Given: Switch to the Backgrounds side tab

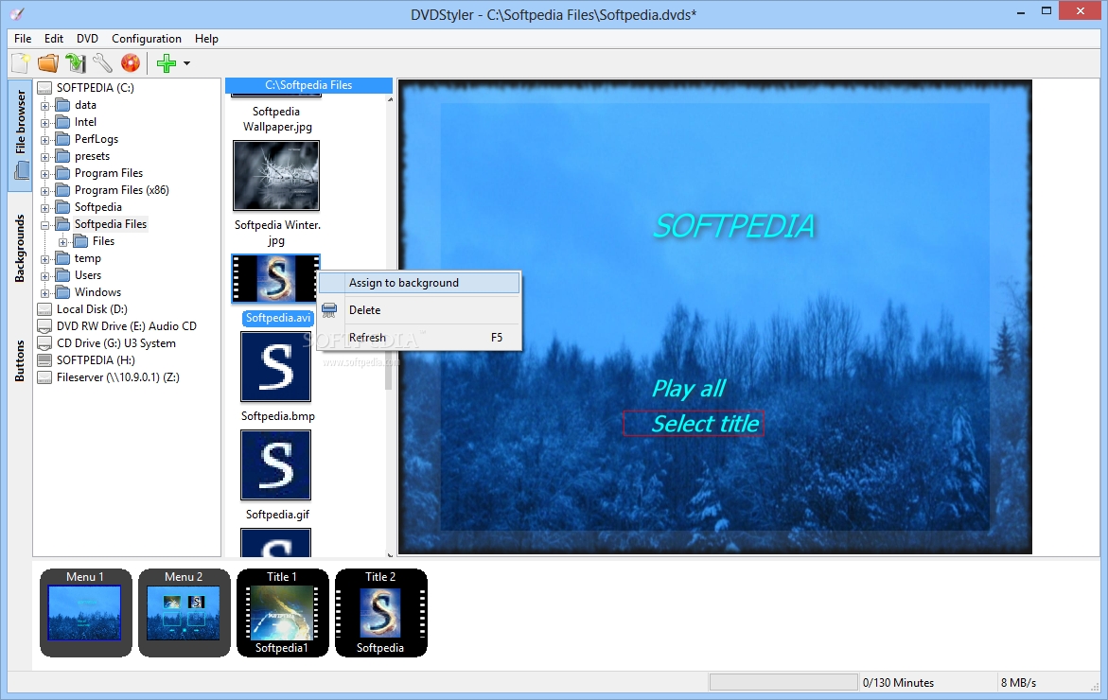Looking at the screenshot, I should coord(20,249).
